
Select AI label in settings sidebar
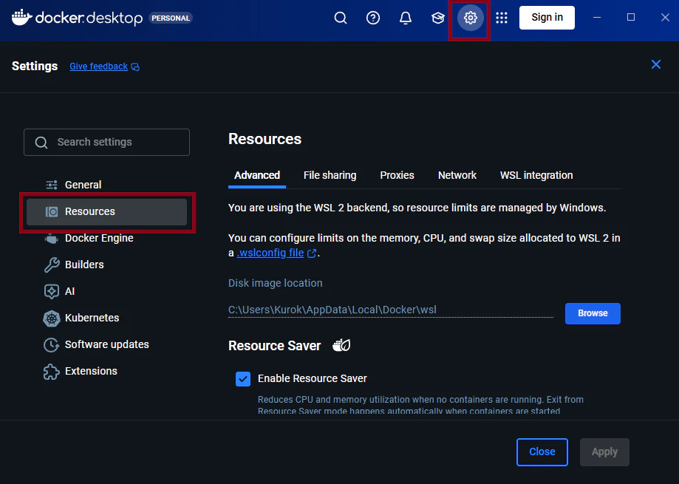[x=69, y=291]
